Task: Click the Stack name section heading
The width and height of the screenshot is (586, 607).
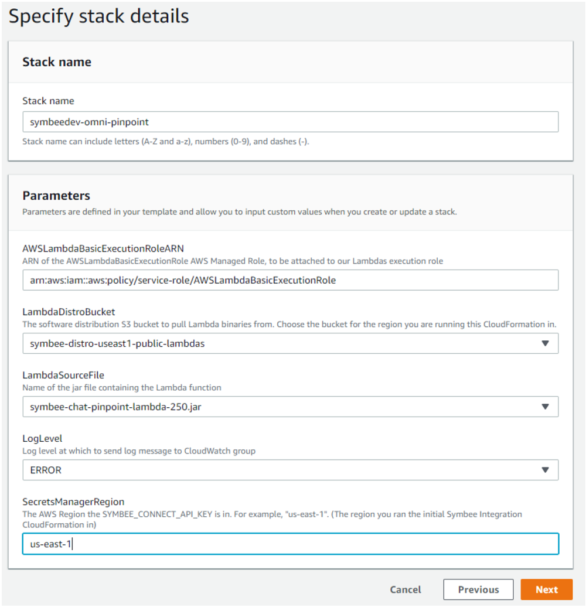Action: [57, 62]
